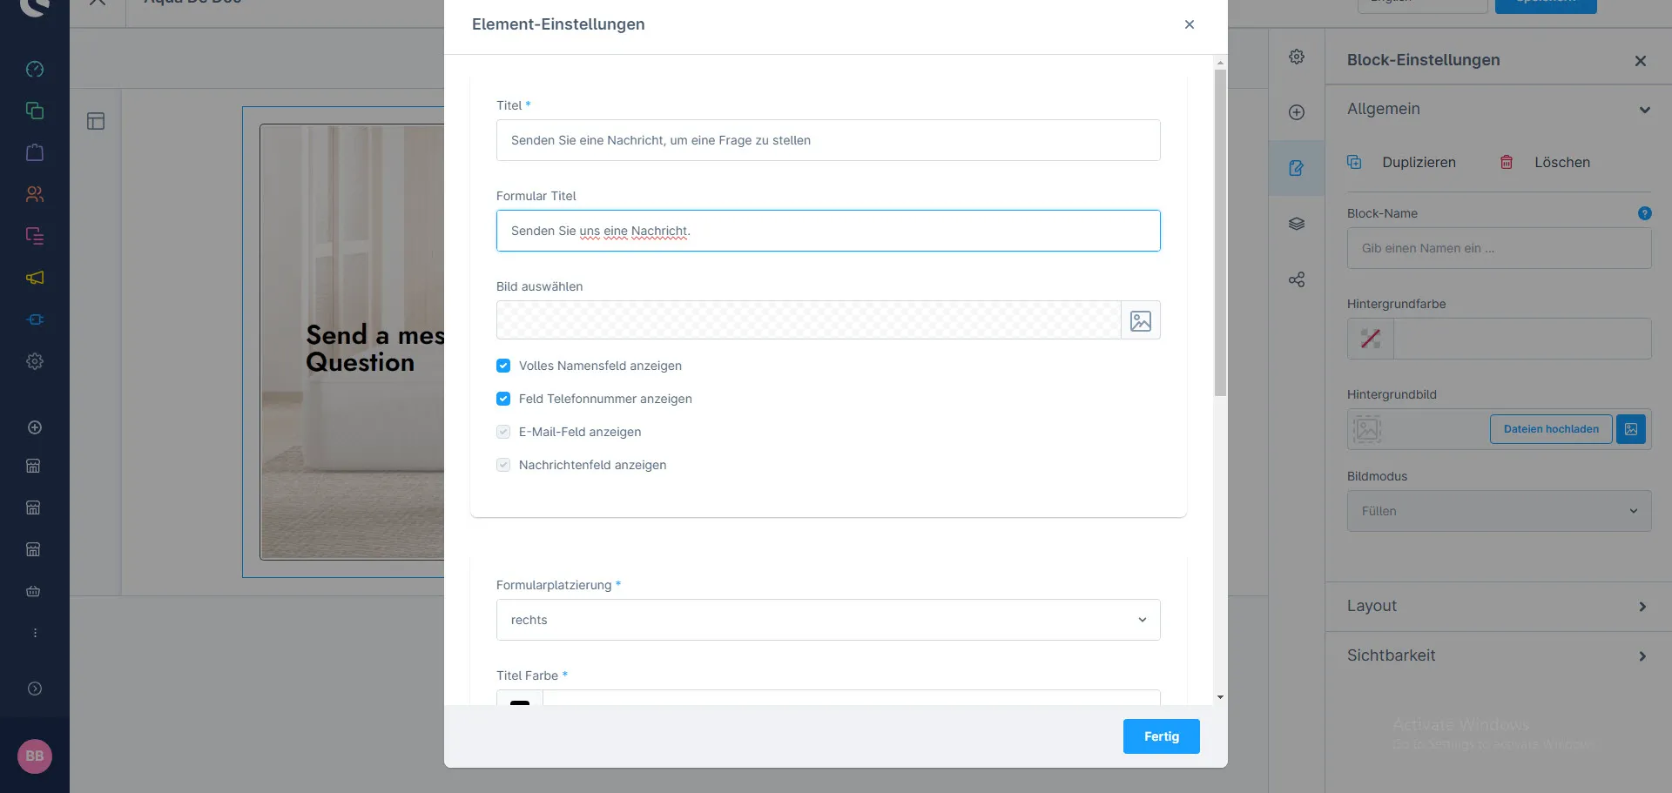Click into the Titel text field

point(827,140)
